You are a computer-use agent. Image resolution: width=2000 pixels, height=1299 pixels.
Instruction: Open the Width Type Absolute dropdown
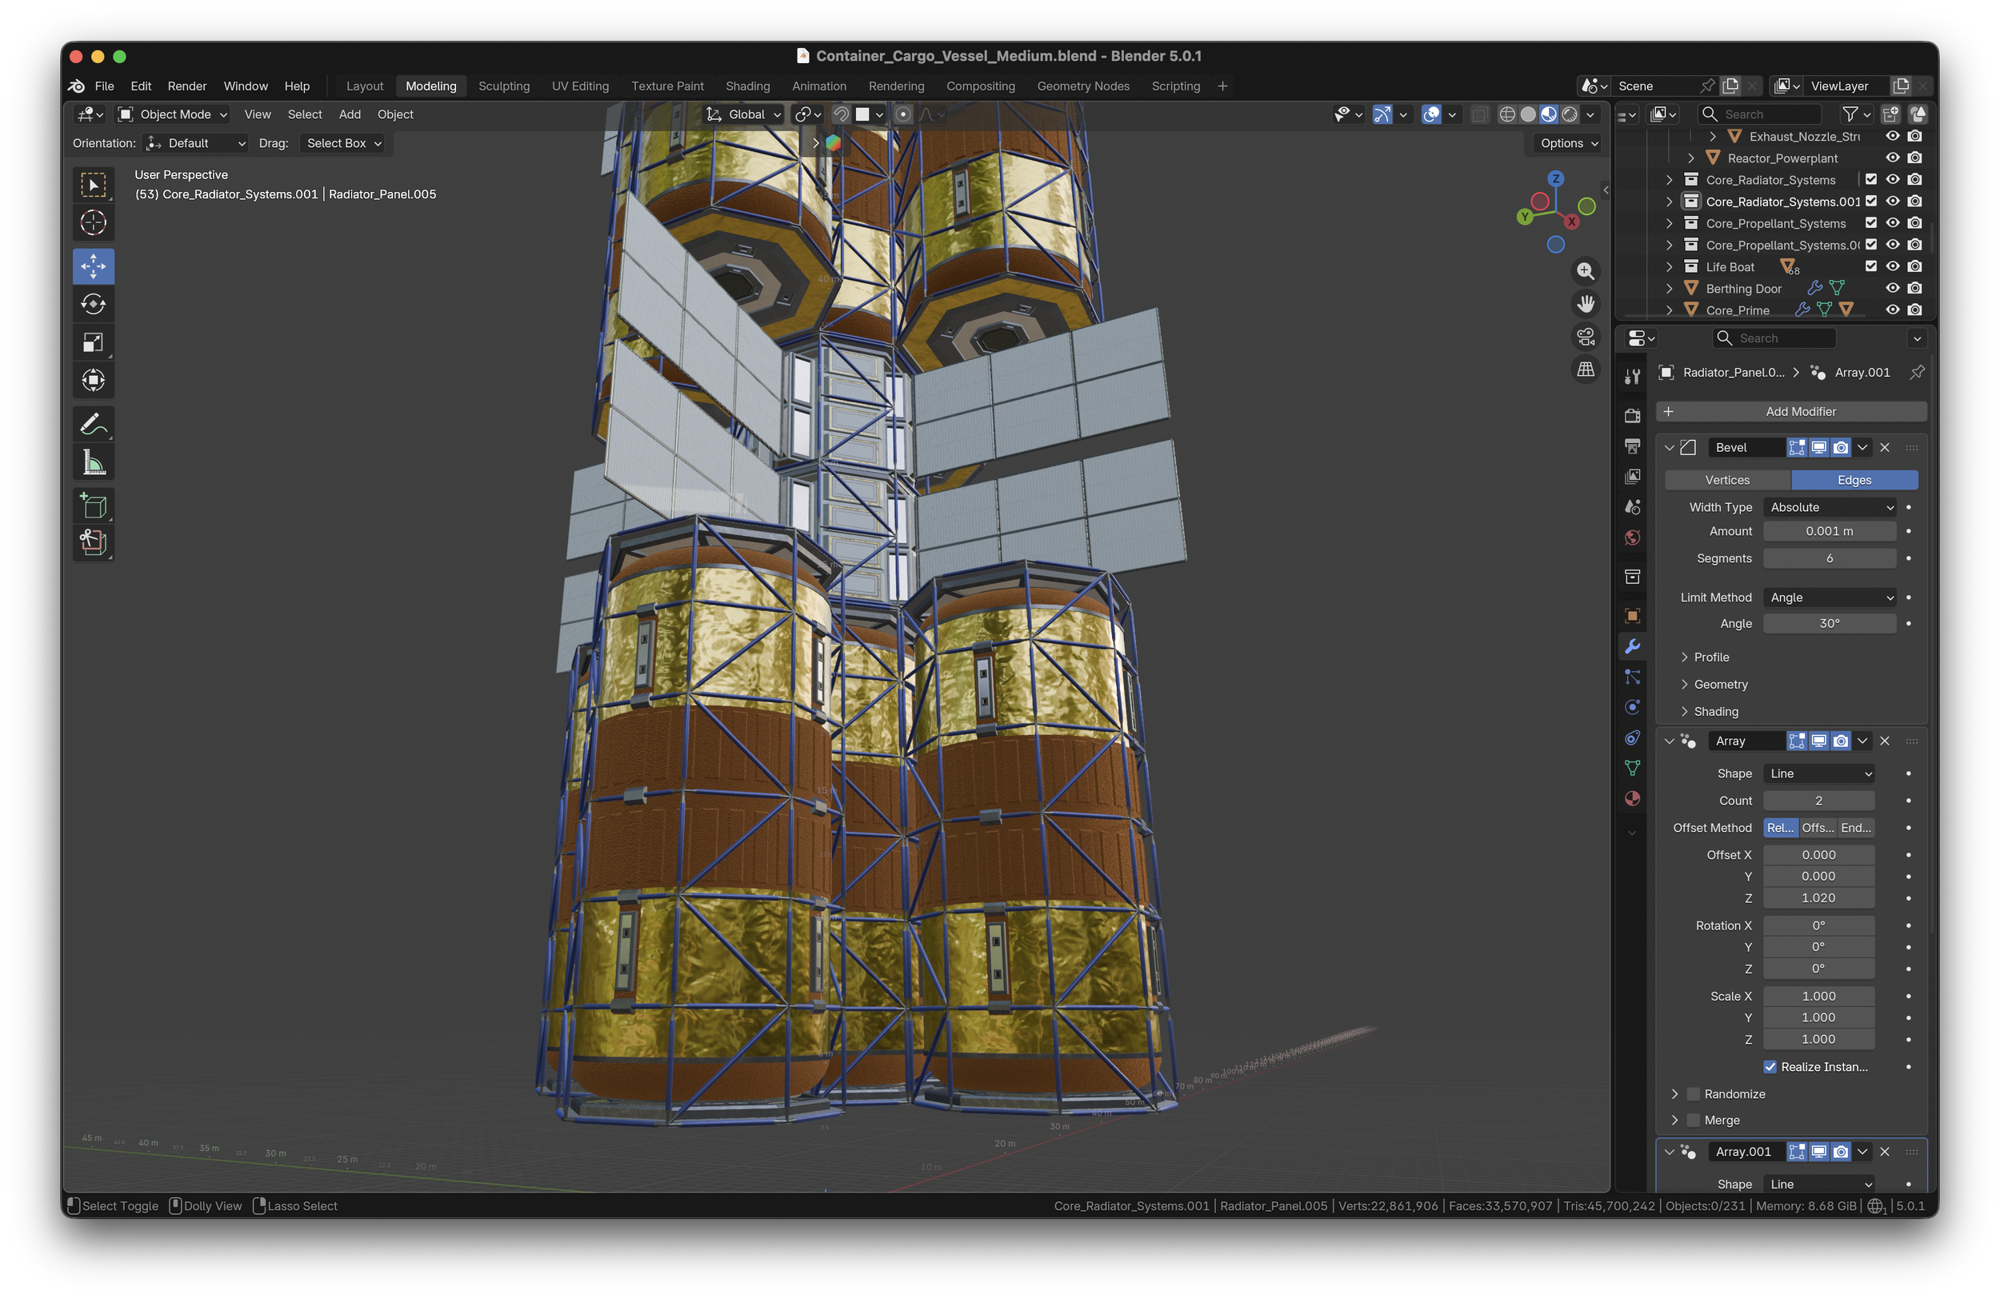click(1830, 507)
